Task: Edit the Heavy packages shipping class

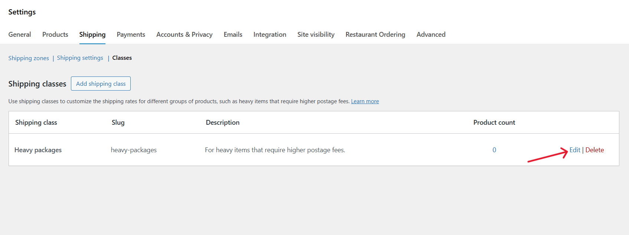Action: click(575, 150)
